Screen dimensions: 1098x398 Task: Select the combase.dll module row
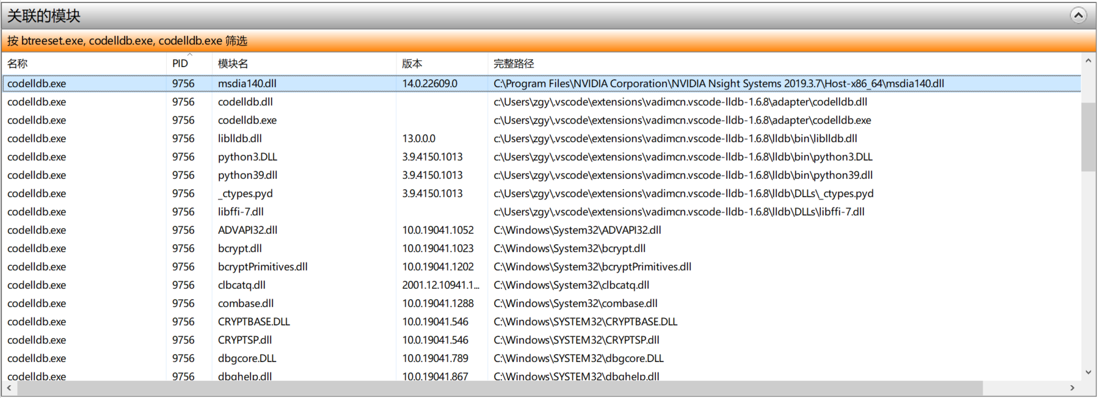point(542,303)
